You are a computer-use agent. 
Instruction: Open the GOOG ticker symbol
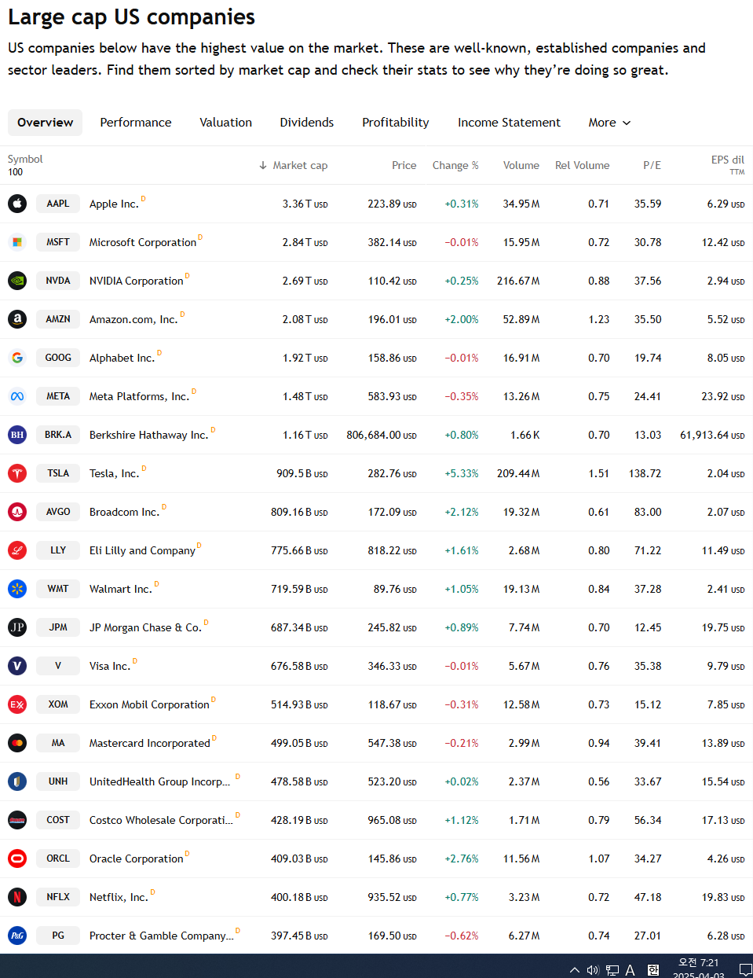point(58,358)
